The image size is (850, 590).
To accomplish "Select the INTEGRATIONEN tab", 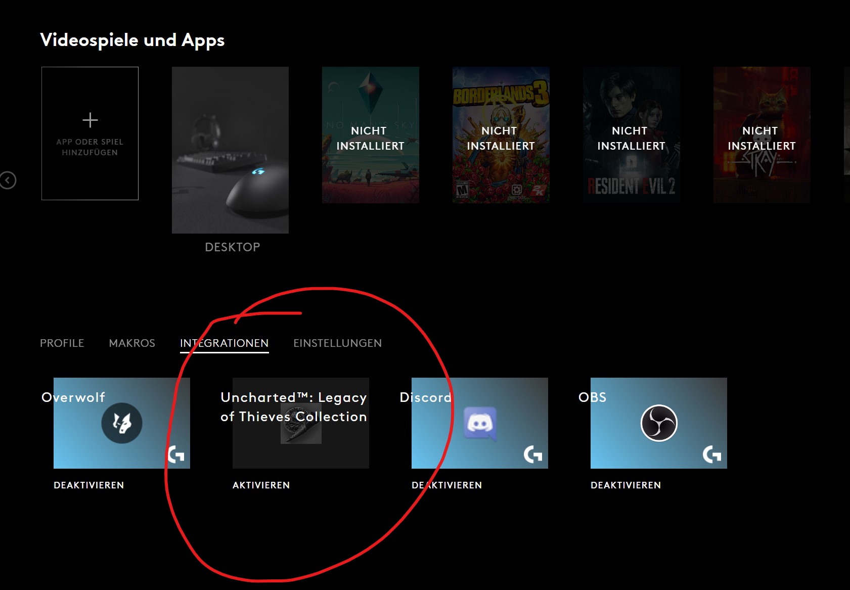I will (225, 343).
